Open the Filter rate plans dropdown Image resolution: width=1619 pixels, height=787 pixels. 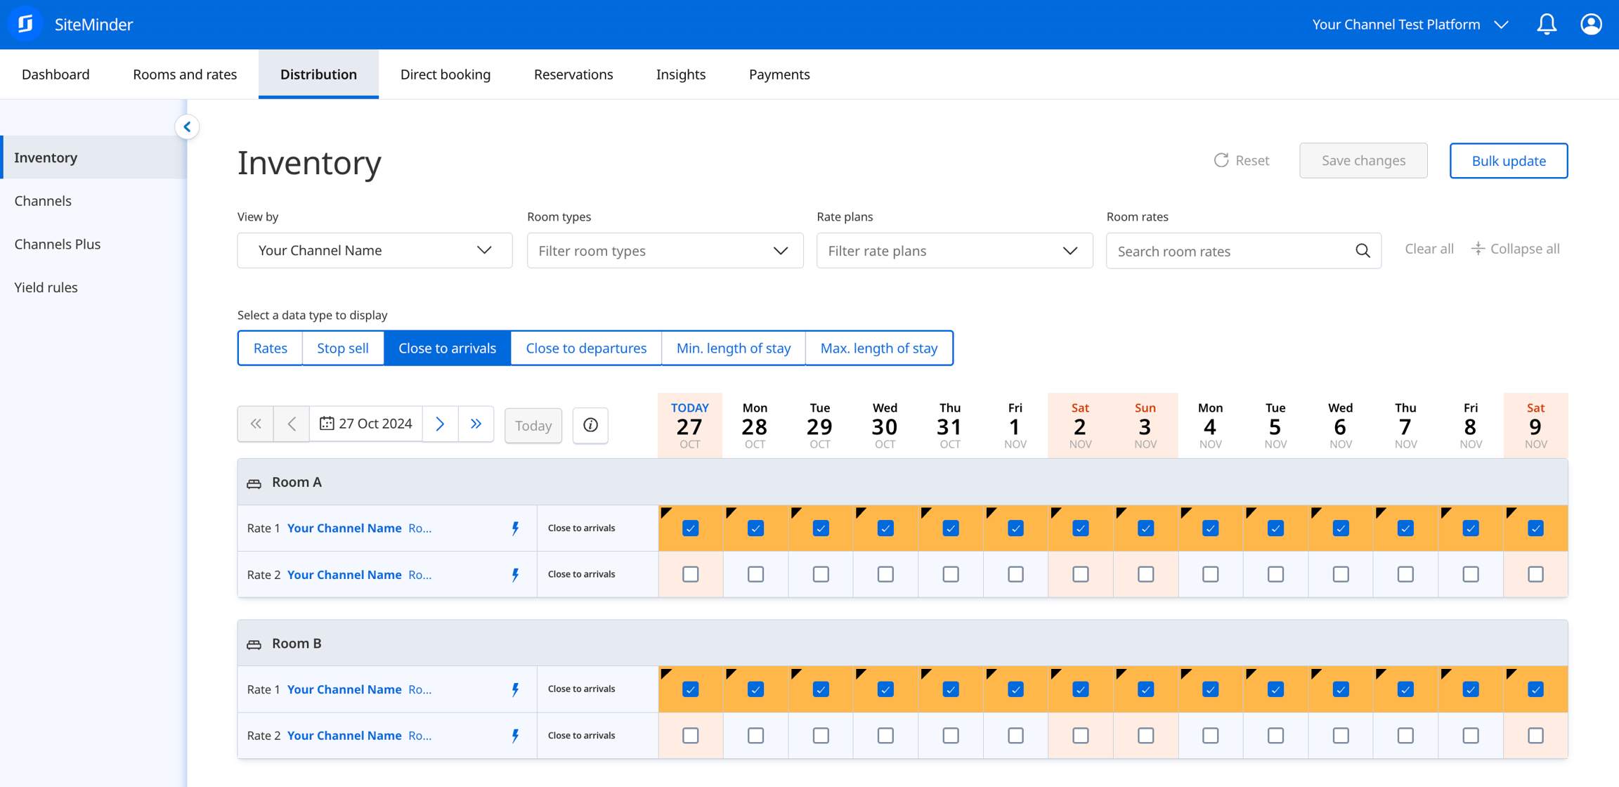954,250
